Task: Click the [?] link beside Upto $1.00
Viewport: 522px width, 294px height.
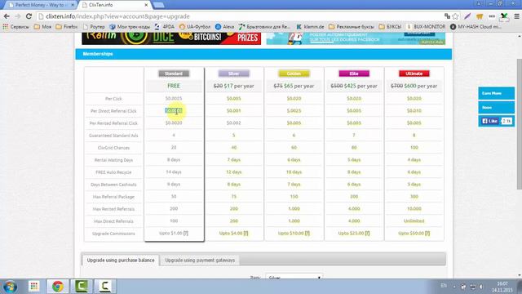Action: 186,234
